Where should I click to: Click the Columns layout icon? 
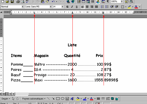[x=93, y=1]
